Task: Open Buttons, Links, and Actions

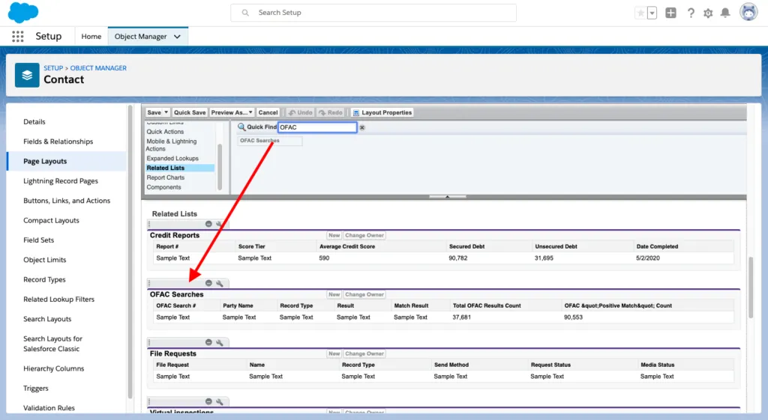Action: 67,201
